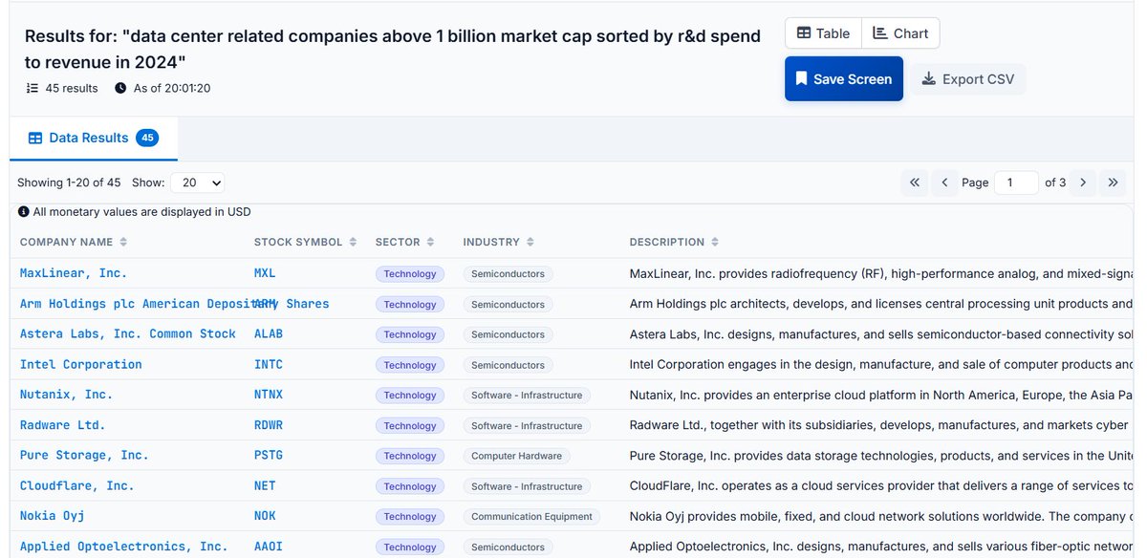Click Semiconductors industry tag in Intel row
Screen dimensions: 1147x558
pyautogui.click(x=508, y=365)
